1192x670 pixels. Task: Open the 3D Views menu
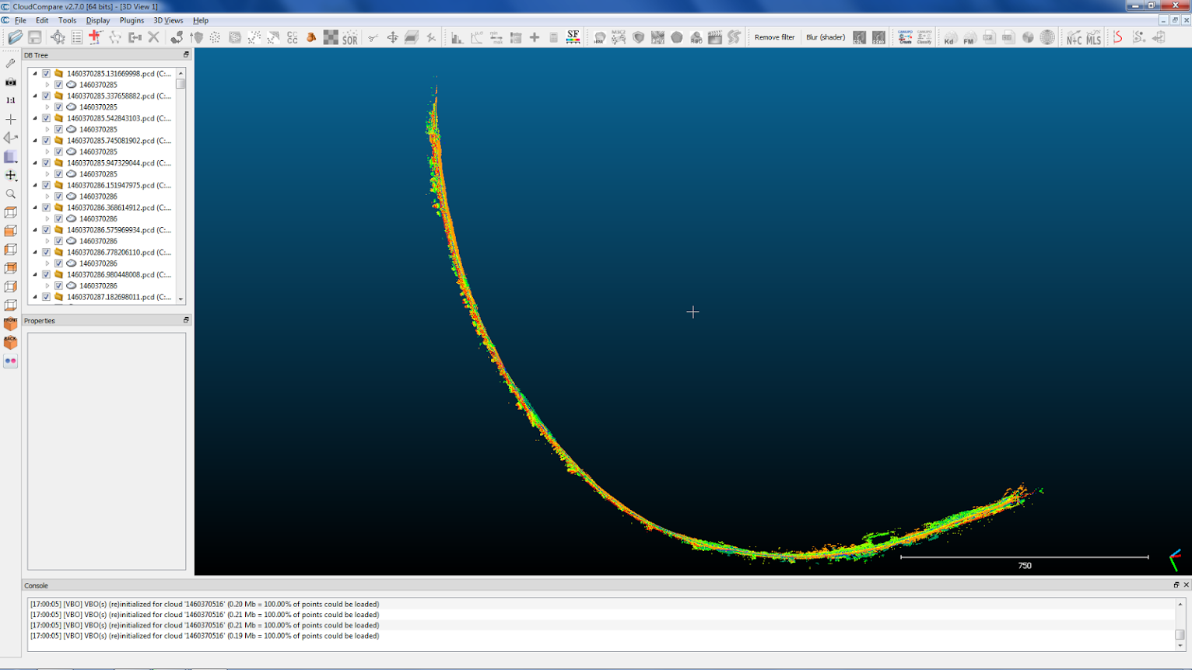pos(168,20)
